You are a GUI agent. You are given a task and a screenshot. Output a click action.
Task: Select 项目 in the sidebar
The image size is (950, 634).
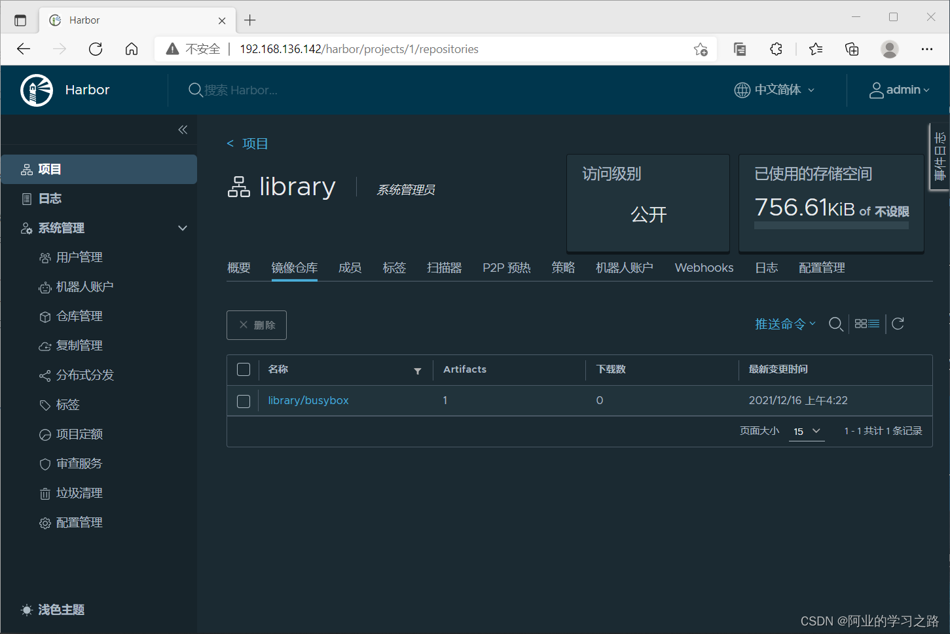coord(99,169)
